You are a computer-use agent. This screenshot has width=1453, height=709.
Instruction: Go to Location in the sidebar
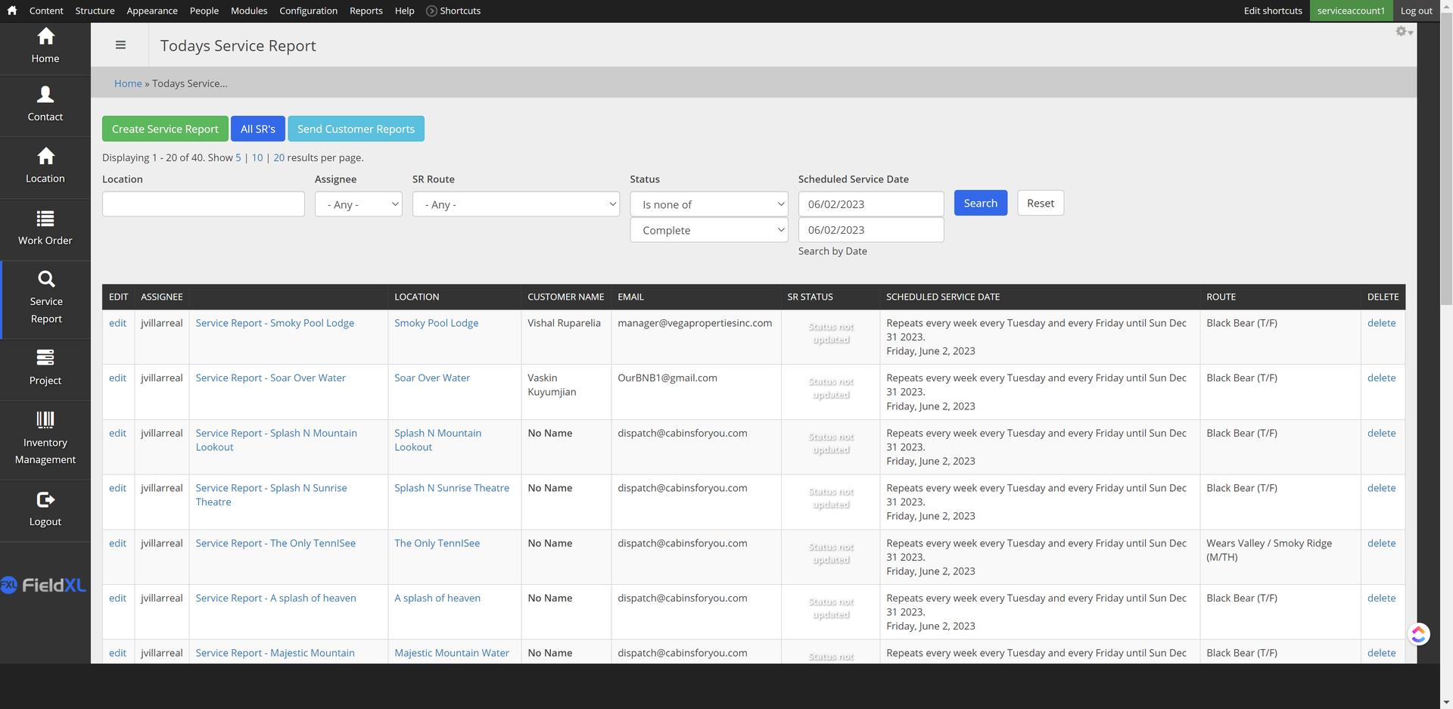coord(45,157)
